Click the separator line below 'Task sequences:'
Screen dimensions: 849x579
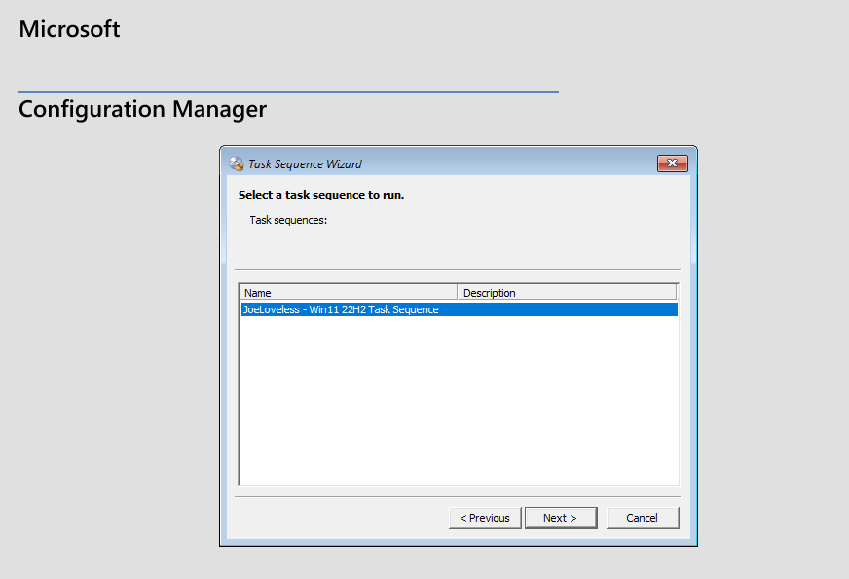[458, 269]
